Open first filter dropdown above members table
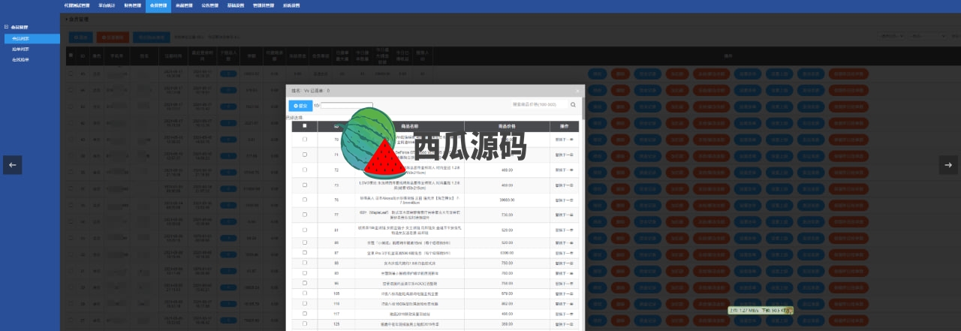 pos(892,35)
